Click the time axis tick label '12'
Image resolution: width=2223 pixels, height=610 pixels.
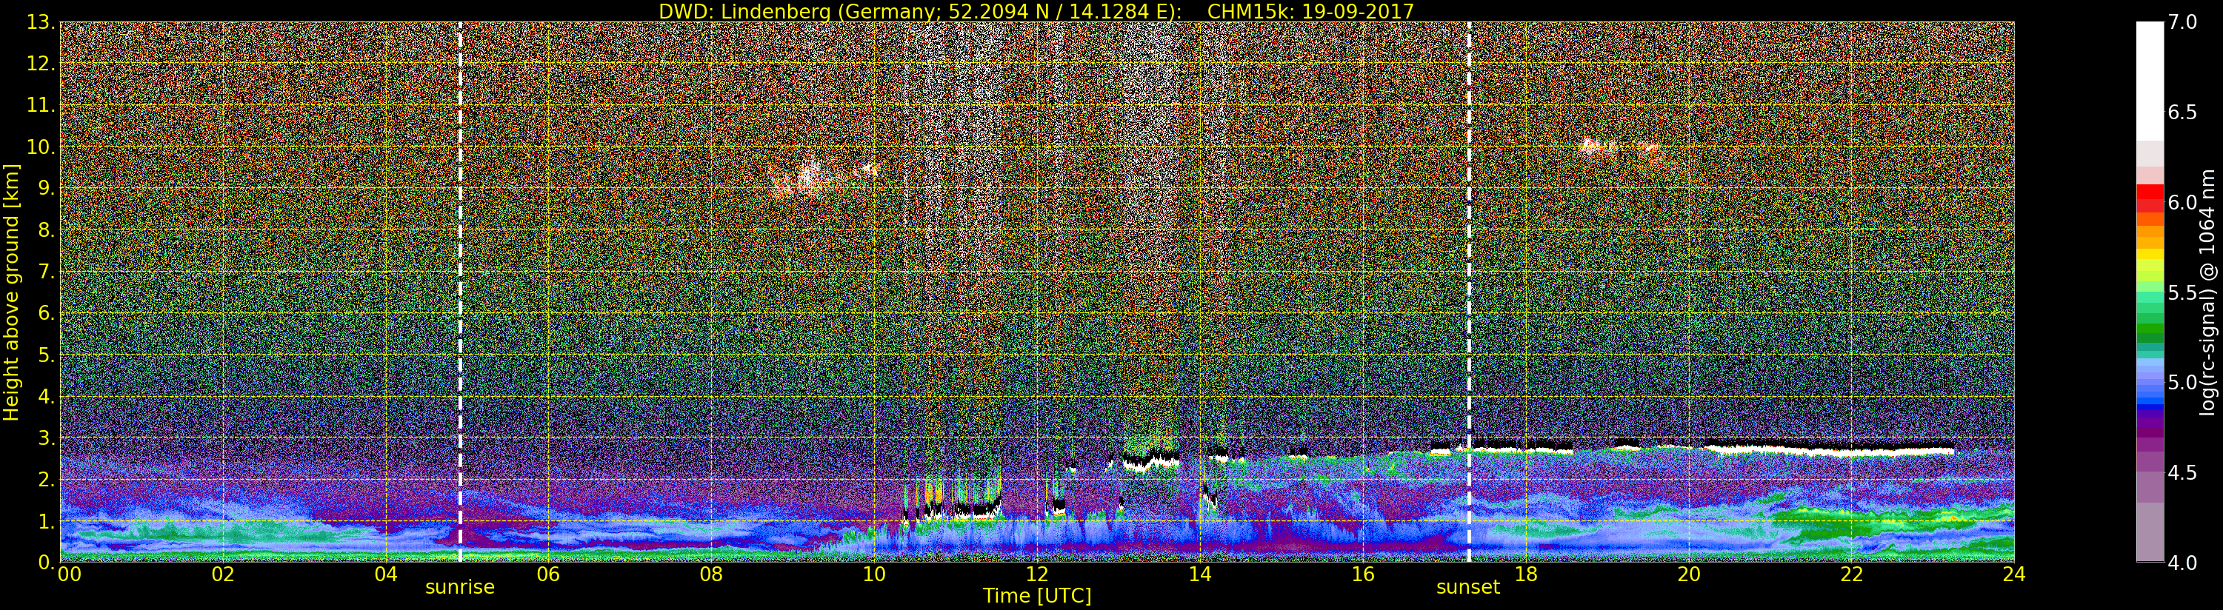tap(1036, 574)
